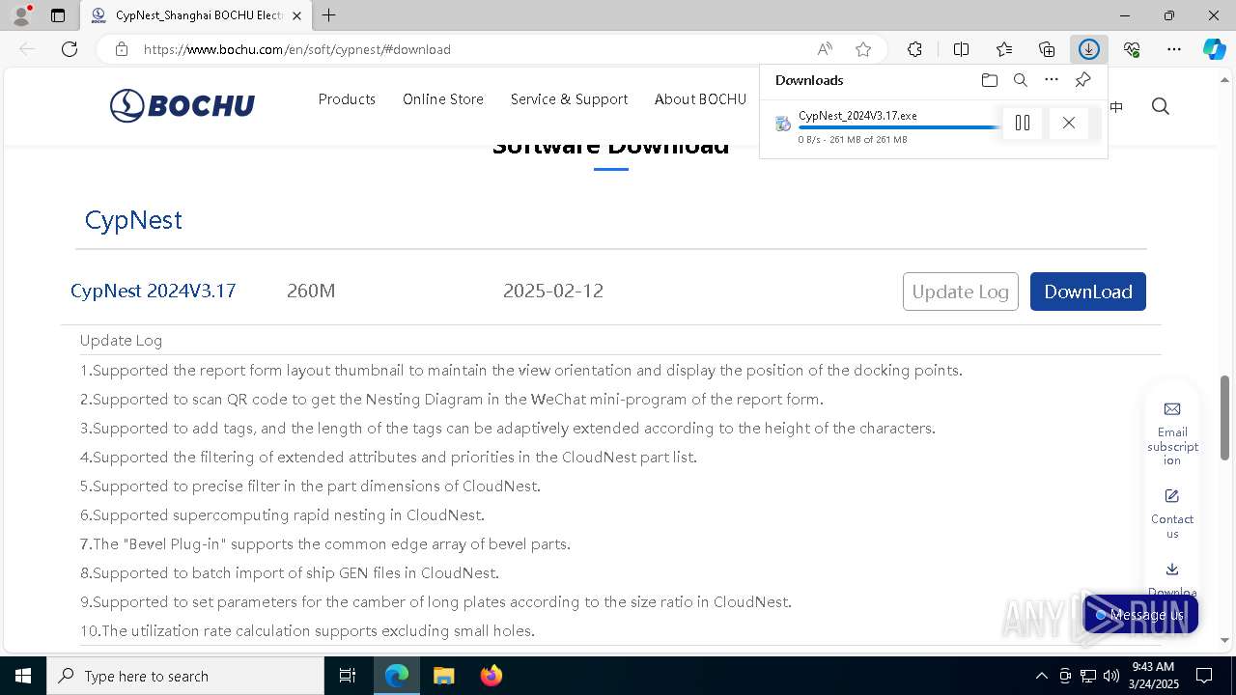
Task: Click CypNest 2024V3.17 version name
Action: click(x=153, y=291)
